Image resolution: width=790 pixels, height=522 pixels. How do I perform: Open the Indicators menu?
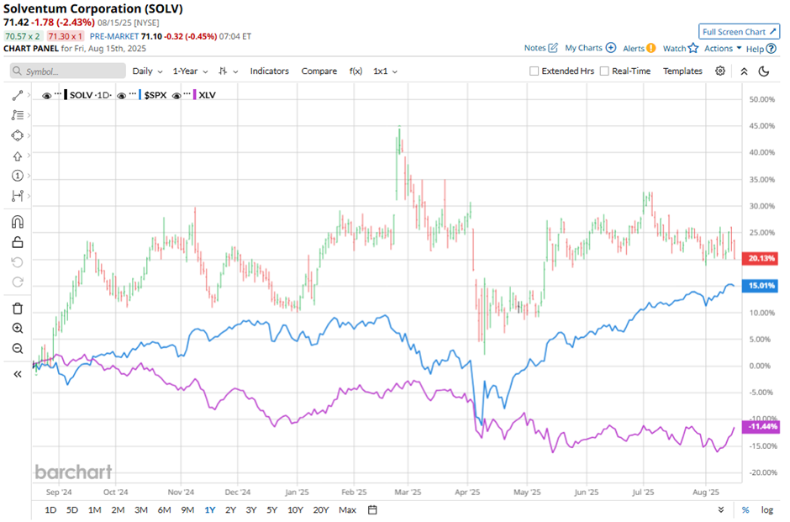pos(270,71)
